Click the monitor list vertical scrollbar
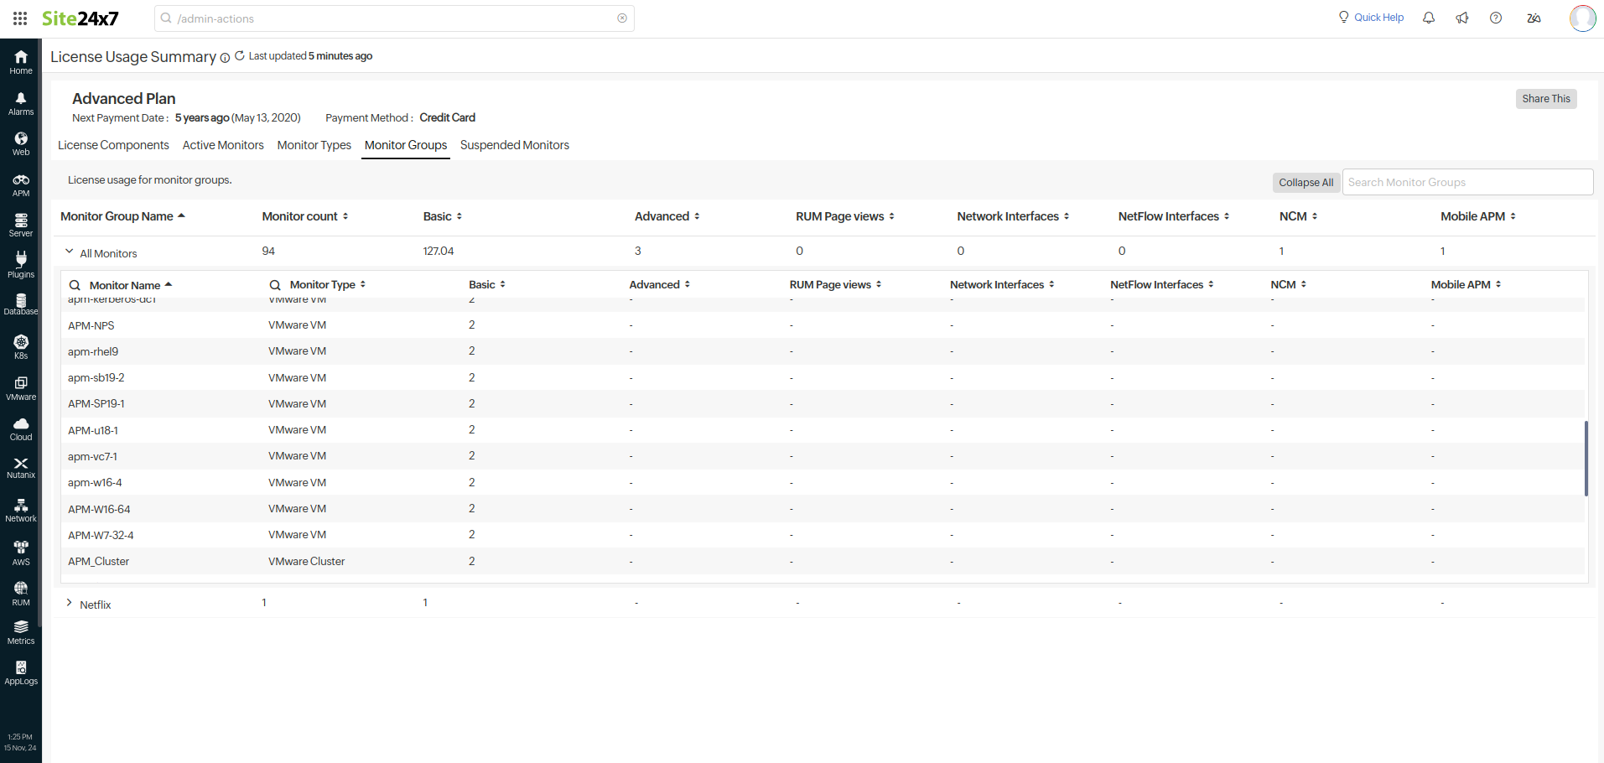Screen dimensions: 1604x763 1586,458
